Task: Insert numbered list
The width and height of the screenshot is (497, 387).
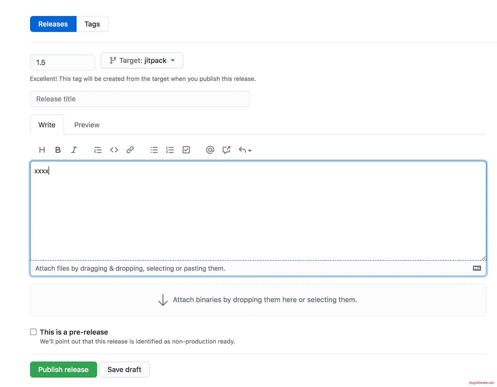Action: point(170,150)
